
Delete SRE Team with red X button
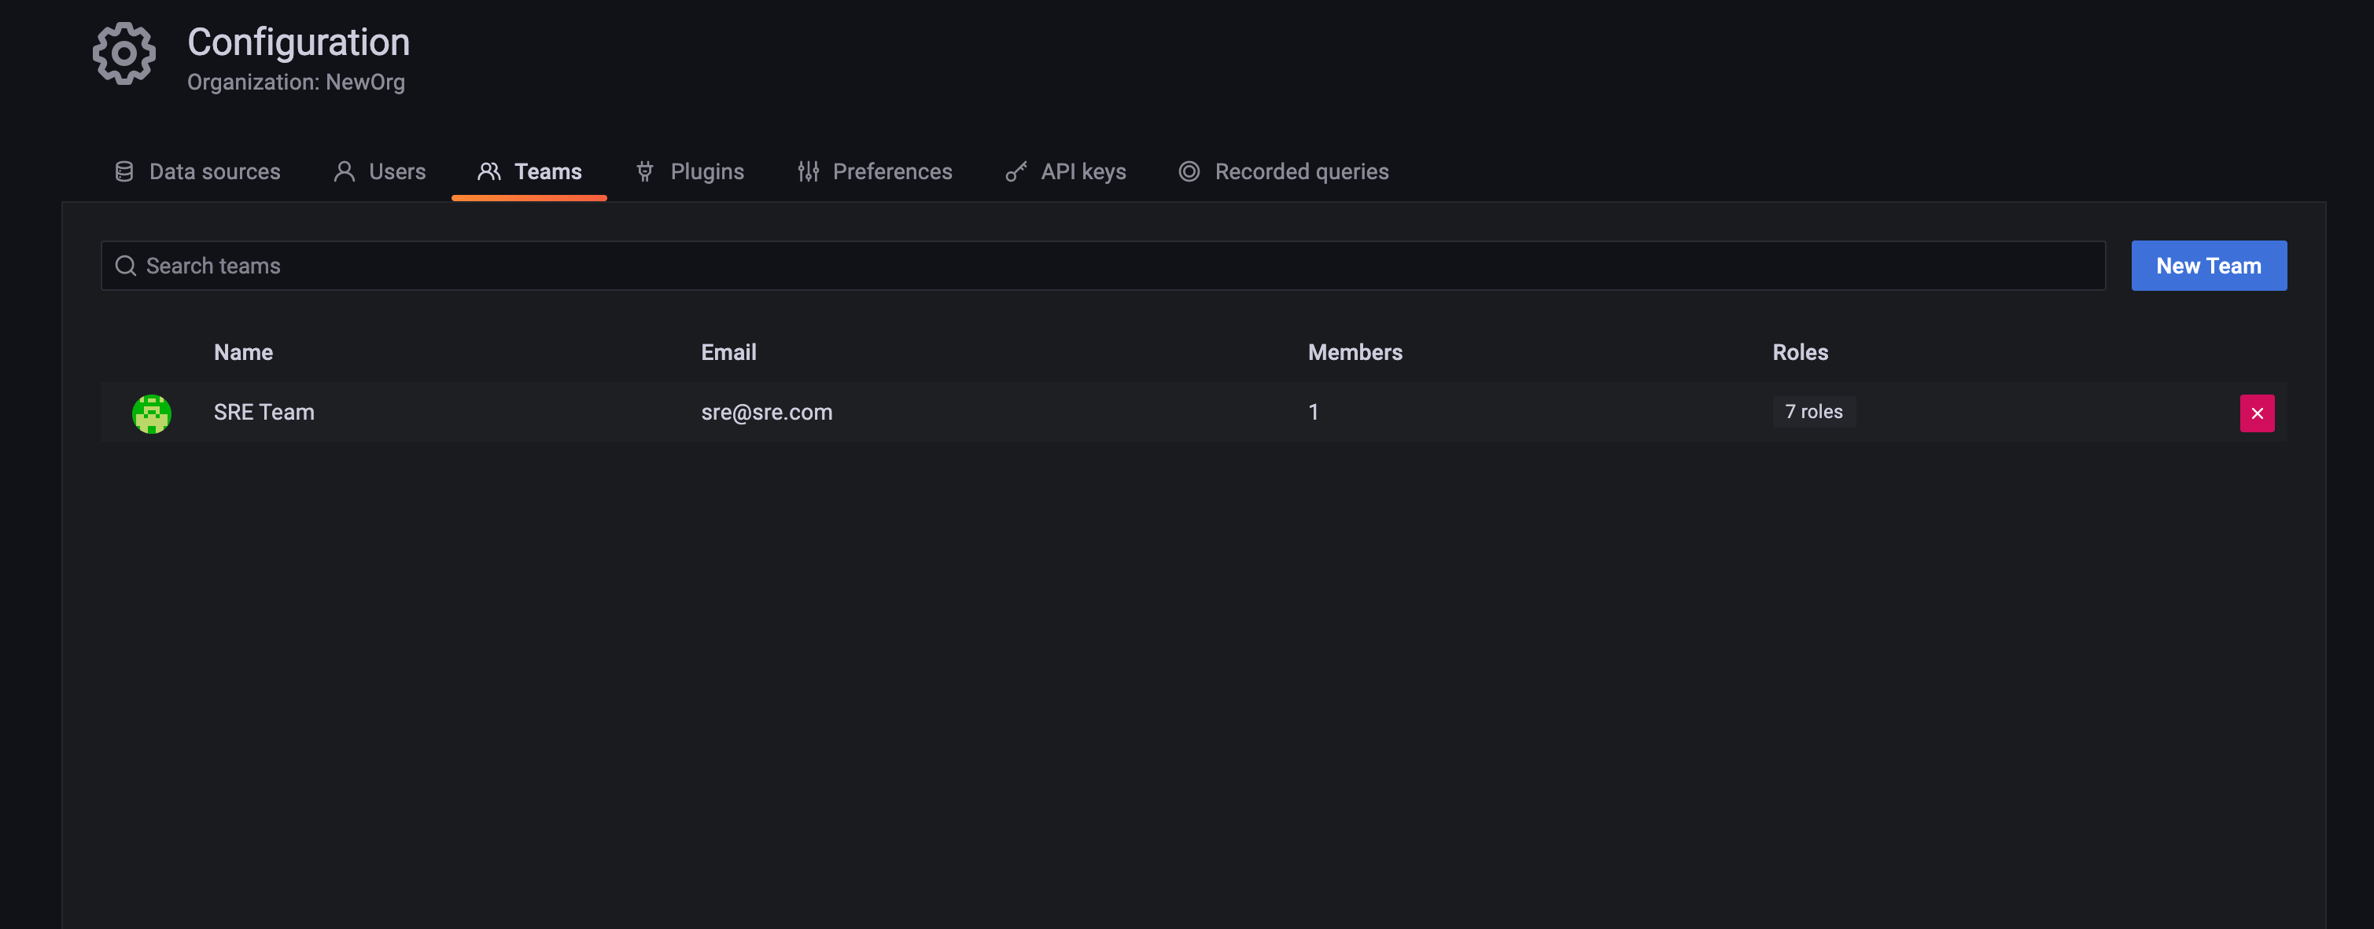pos(2256,413)
